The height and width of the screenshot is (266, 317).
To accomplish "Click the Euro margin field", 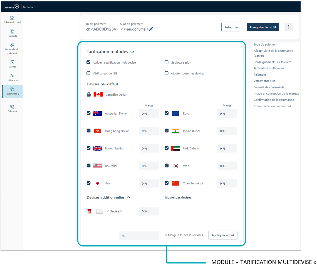I will [227, 113].
